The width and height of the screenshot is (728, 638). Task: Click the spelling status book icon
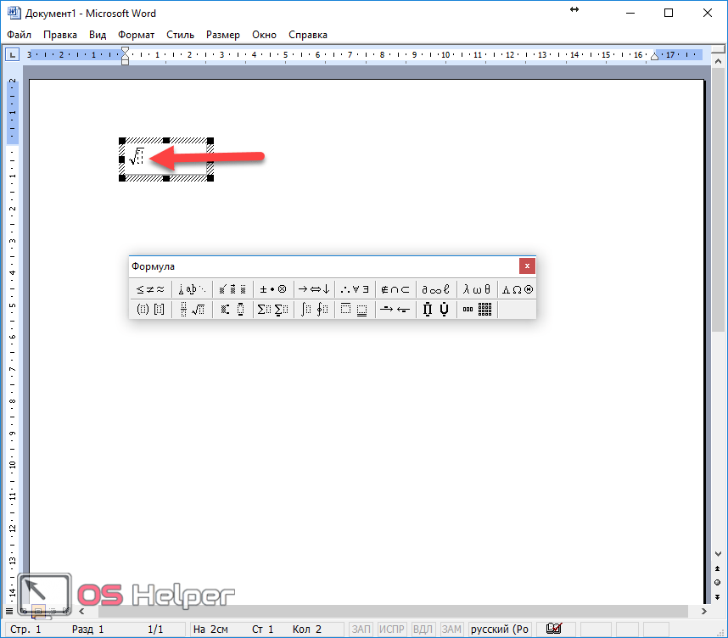coord(554,629)
